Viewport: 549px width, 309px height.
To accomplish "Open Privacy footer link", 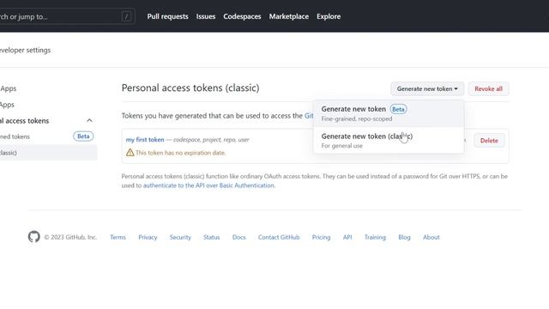I will [x=148, y=237].
